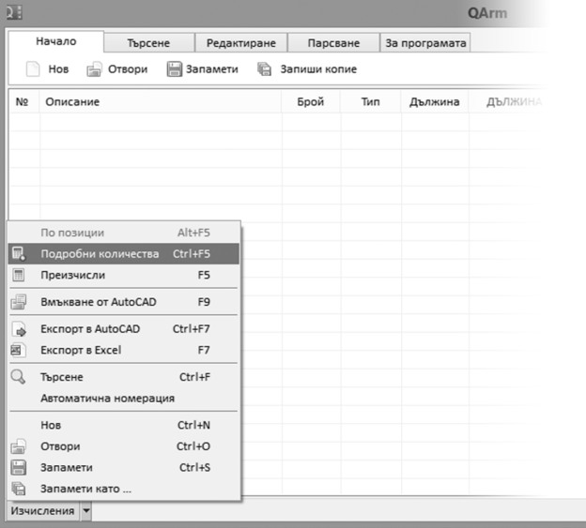Click the Търсене magnifier icon in menu
This screenshot has width=586, height=528.
[18, 377]
